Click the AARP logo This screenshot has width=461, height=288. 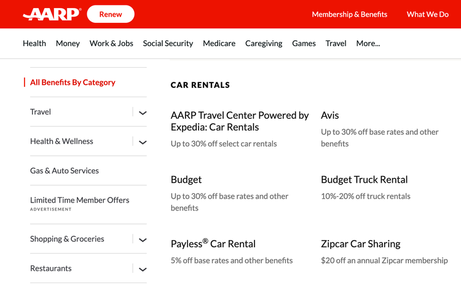[x=50, y=14]
